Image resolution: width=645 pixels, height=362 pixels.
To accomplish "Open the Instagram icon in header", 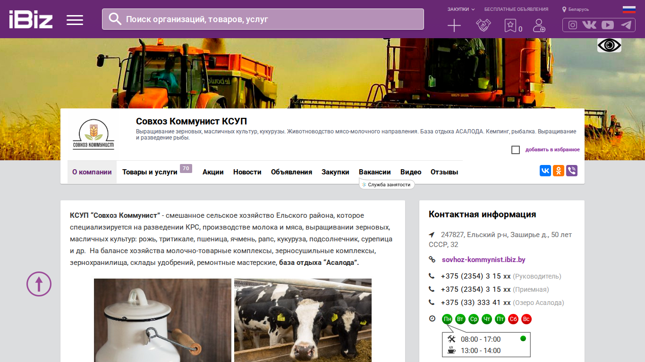I will tap(573, 25).
